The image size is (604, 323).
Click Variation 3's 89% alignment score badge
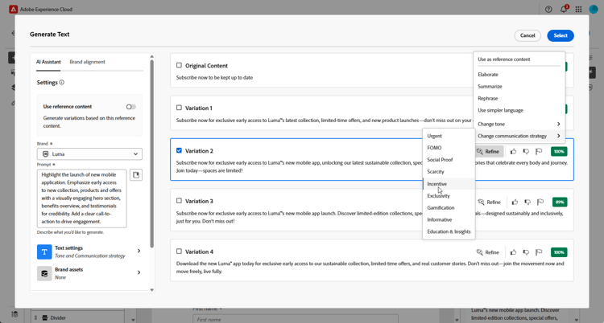point(560,202)
